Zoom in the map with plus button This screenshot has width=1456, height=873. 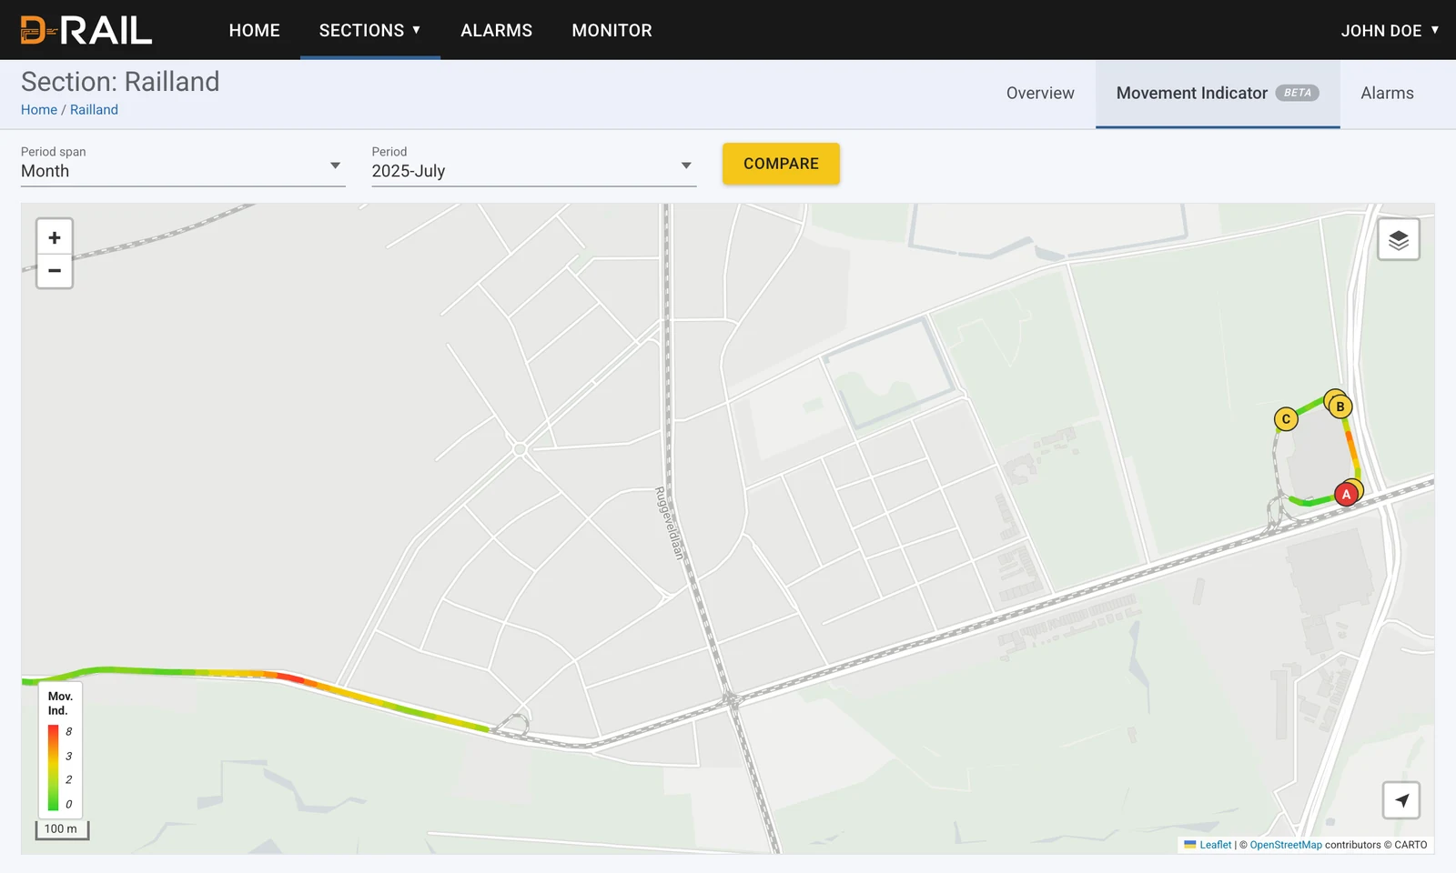tap(55, 237)
